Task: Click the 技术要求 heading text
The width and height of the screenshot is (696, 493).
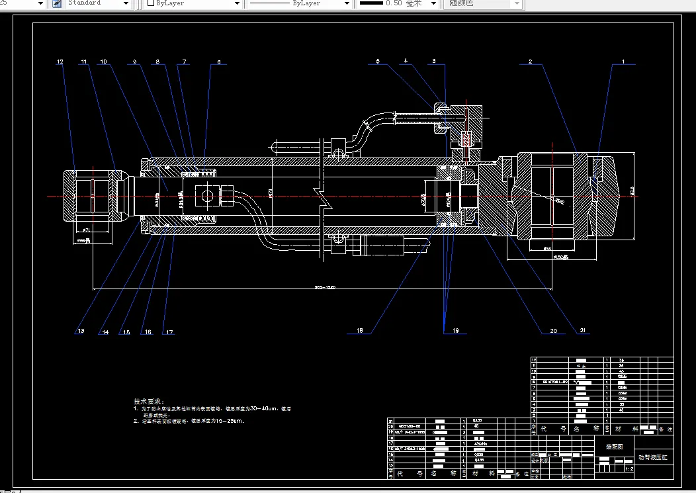Action: (149, 401)
